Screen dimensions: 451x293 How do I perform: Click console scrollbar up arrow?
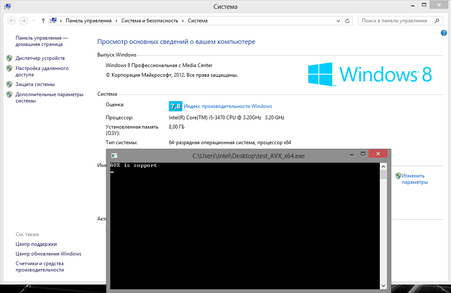[383, 167]
